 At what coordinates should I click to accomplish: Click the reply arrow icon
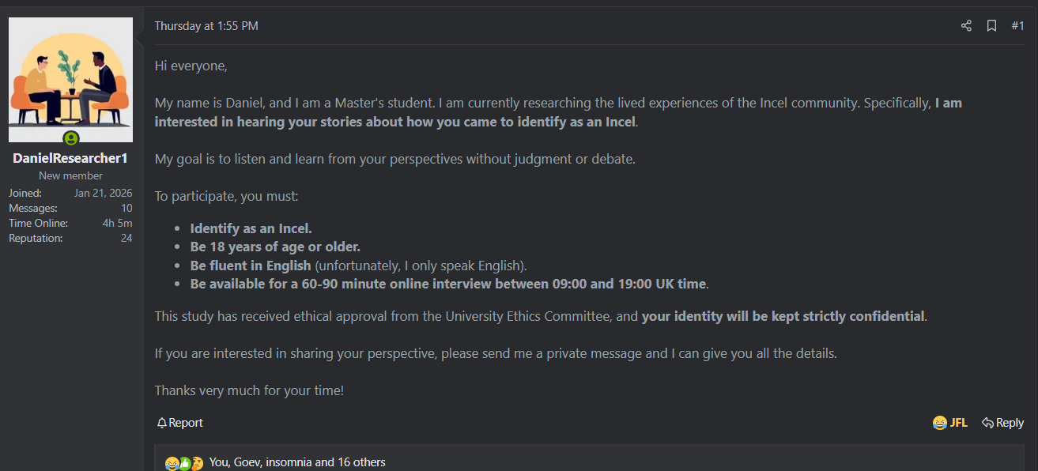coord(987,423)
